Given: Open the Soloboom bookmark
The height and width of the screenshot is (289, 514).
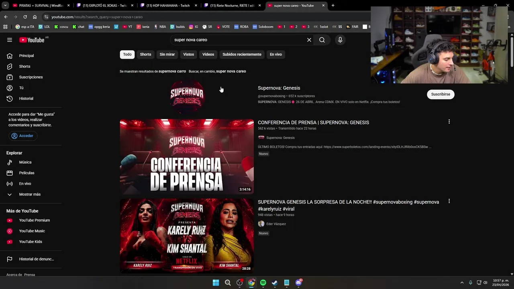Looking at the screenshot, I should click(263, 27).
